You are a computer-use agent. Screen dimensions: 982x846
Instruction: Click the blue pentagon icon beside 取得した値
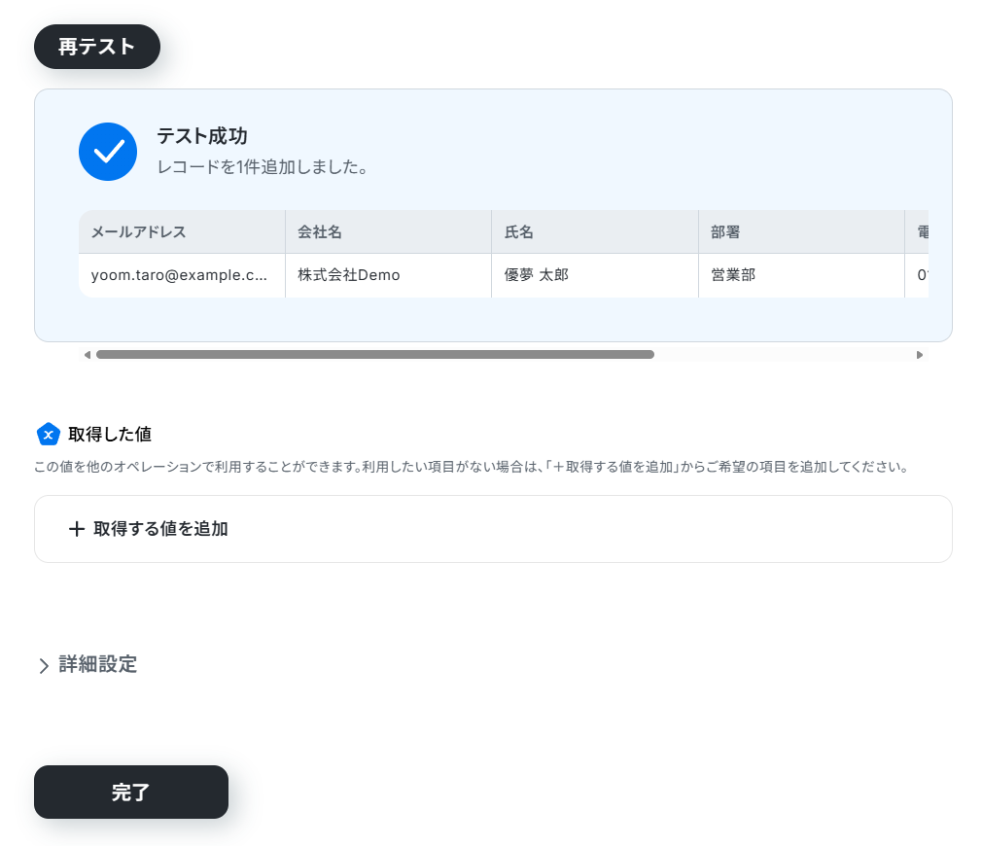point(49,434)
